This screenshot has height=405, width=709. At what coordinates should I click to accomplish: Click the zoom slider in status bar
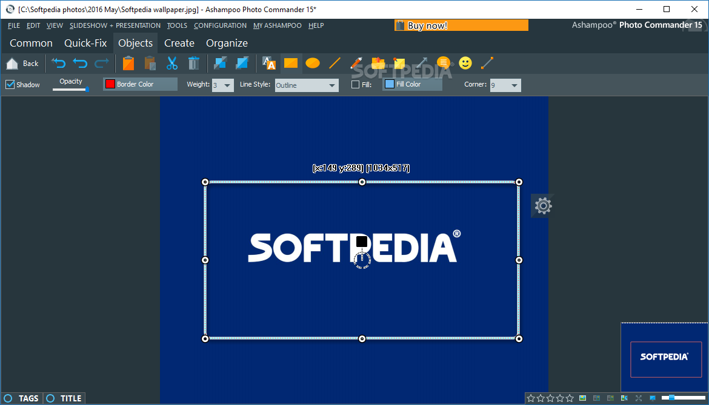point(683,398)
